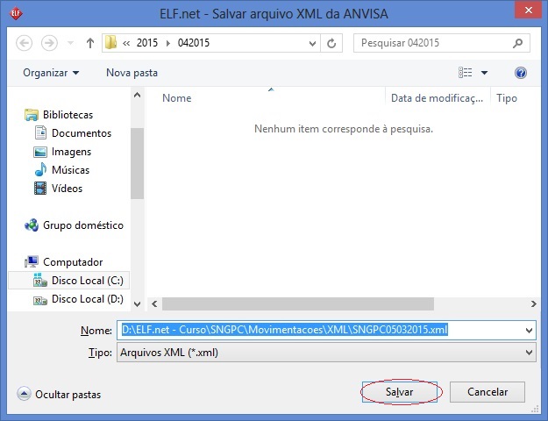Click the magnifying glass search icon
This screenshot has height=421, width=548.
517,43
